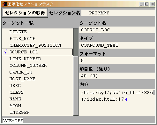Select ATOM in the target list

37,106
